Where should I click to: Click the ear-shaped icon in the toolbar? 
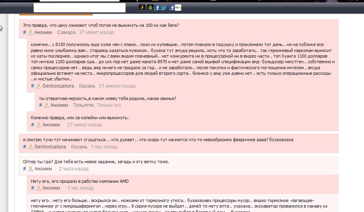point(142,7)
